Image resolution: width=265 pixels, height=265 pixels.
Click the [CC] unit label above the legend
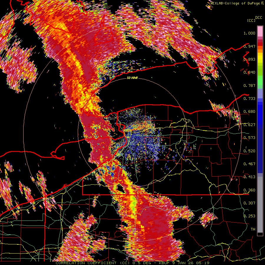(x=251, y=20)
